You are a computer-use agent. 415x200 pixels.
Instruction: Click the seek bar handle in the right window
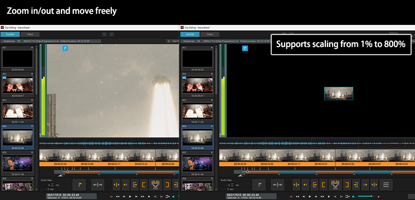[x=248, y=172]
